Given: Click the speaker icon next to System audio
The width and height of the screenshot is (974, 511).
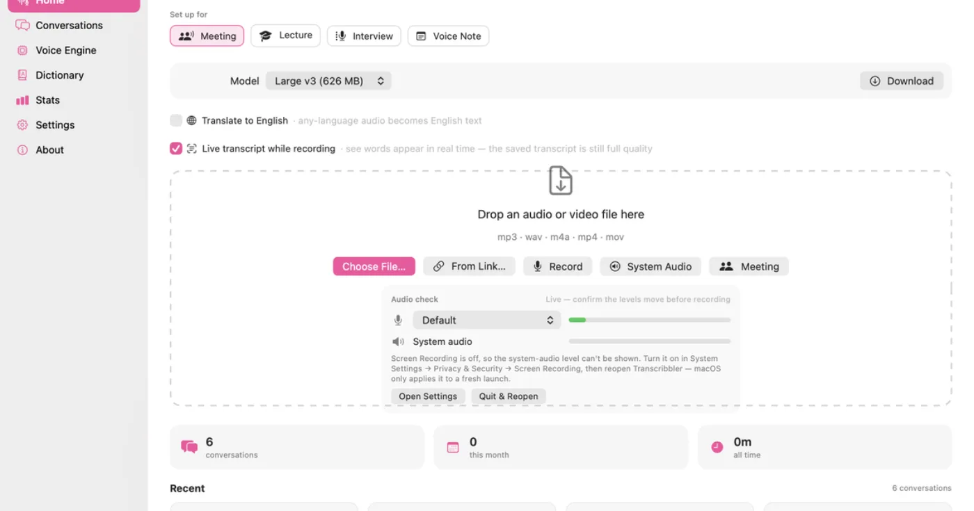Looking at the screenshot, I should [399, 341].
